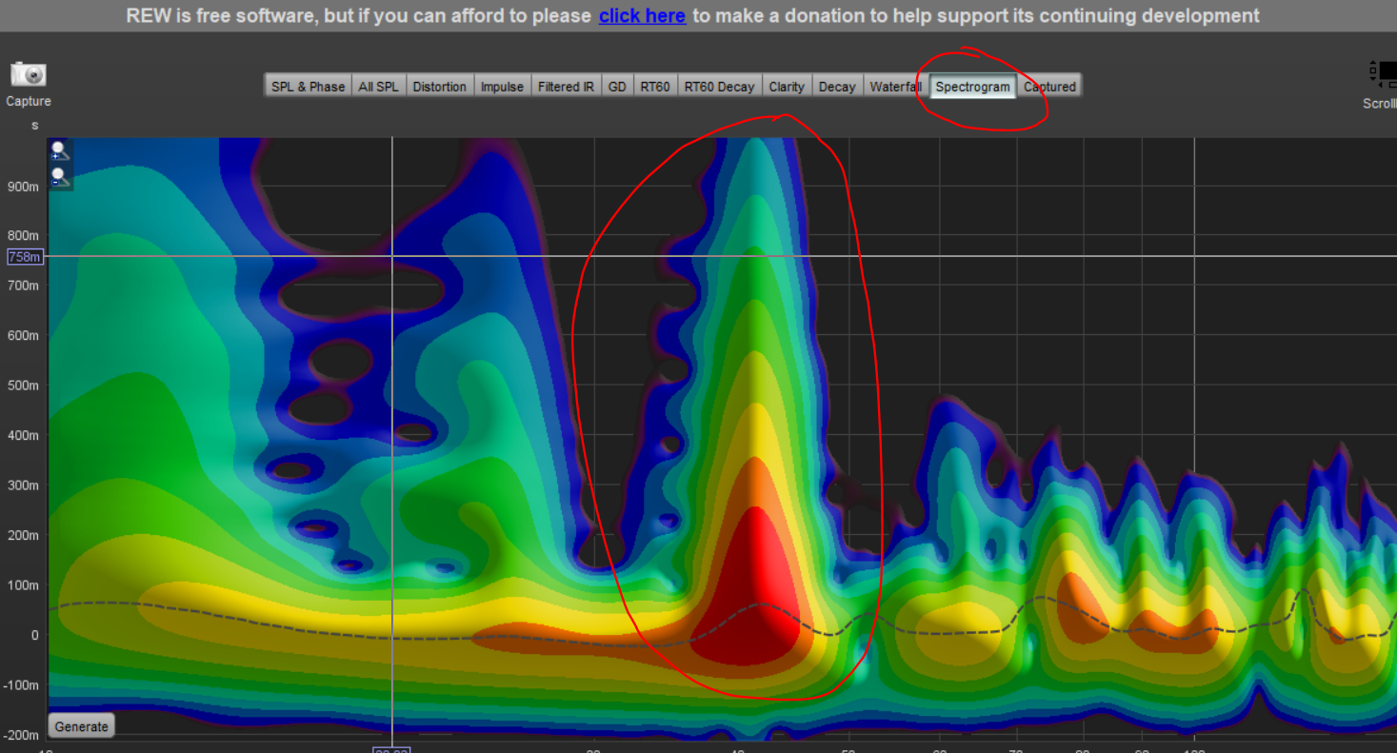Image resolution: width=1397 pixels, height=753 pixels.
Task: Switch to the GD tab
Action: tap(617, 87)
